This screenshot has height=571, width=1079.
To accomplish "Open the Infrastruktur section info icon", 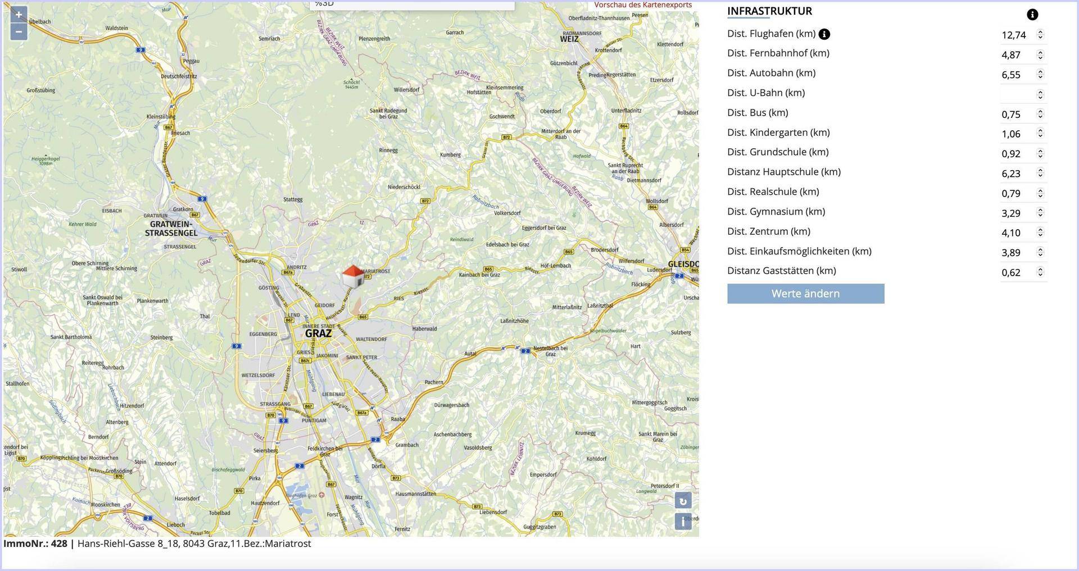I will pyautogui.click(x=1032, y=15).
